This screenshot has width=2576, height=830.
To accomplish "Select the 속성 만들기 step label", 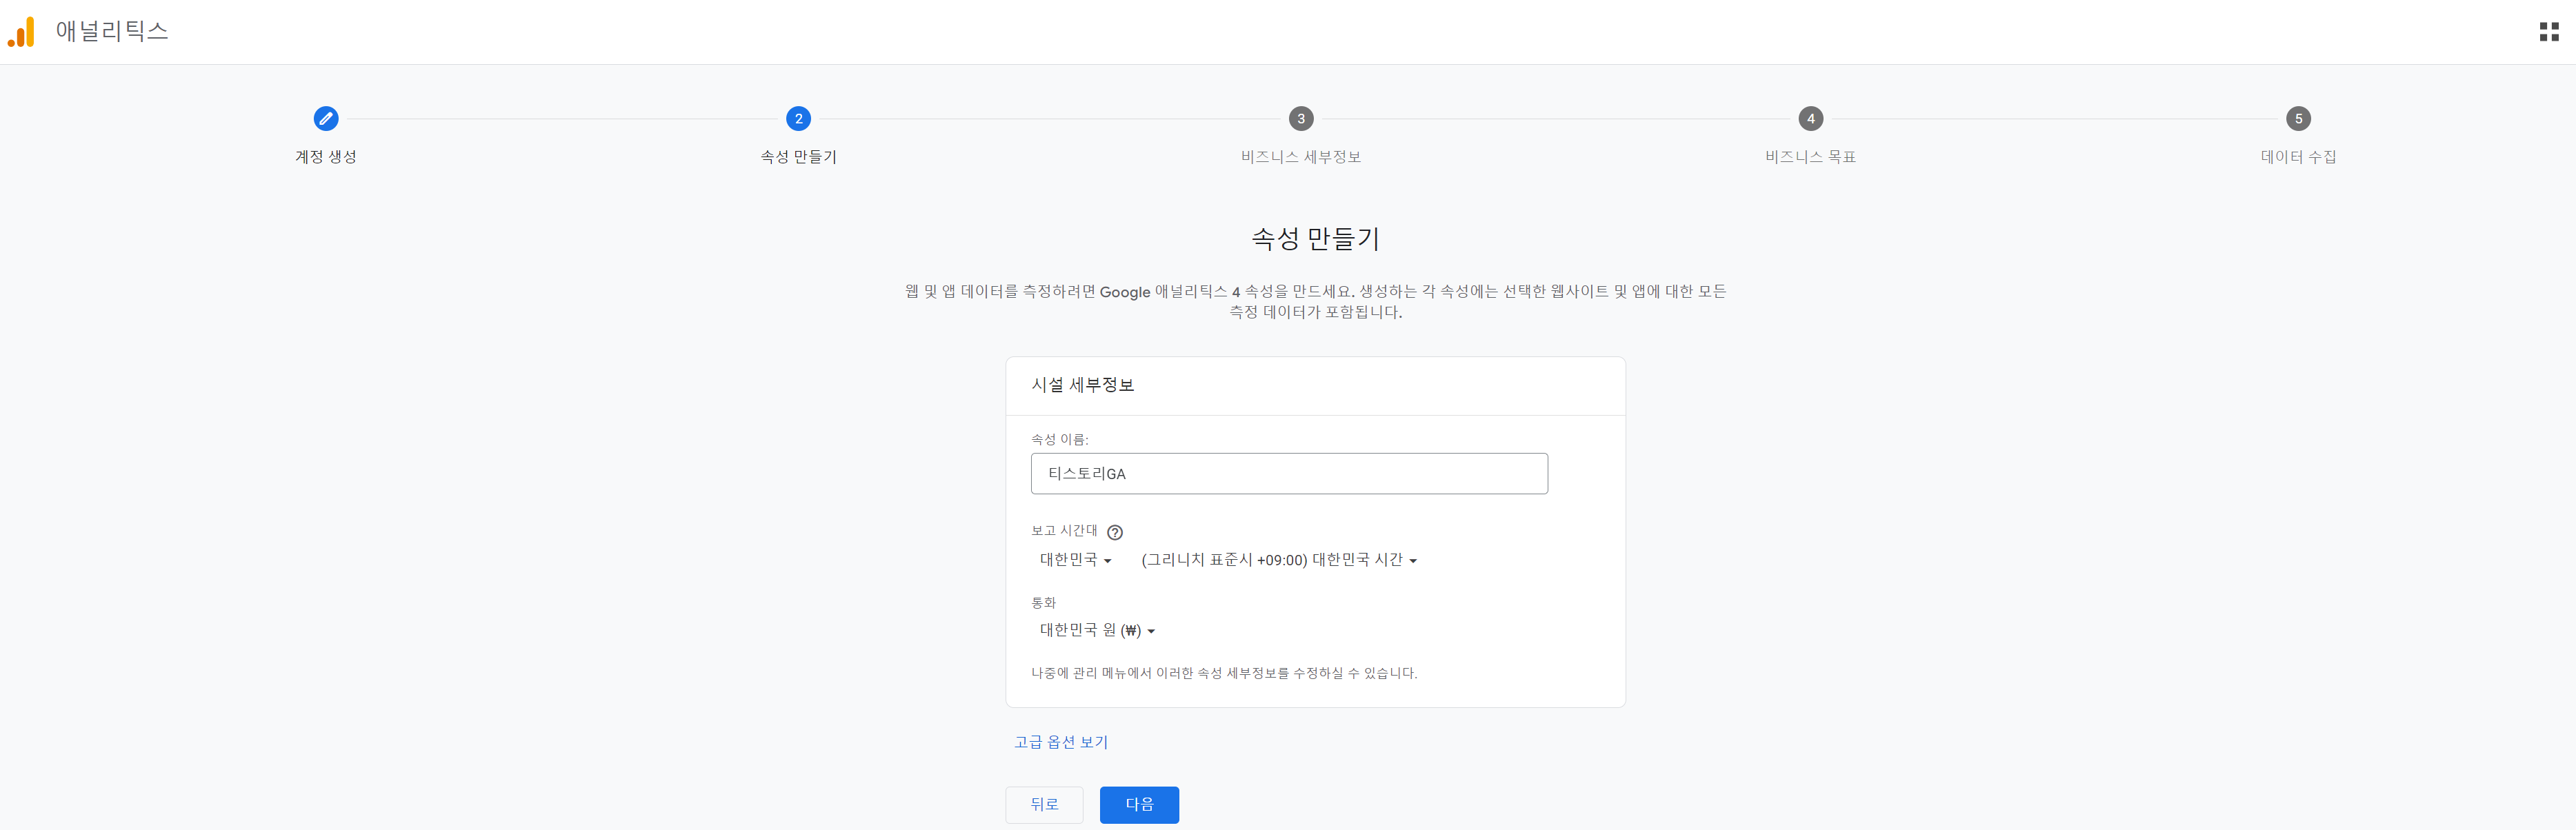I will tap(798, 157).
